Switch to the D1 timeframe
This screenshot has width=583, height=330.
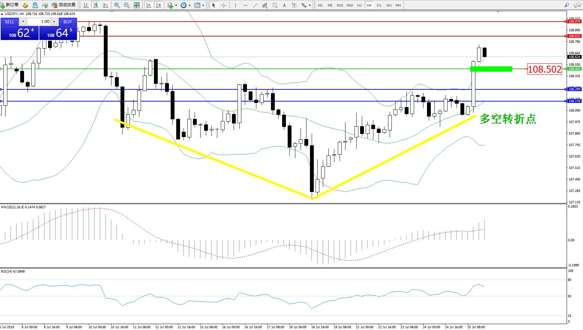coord(379,5)
